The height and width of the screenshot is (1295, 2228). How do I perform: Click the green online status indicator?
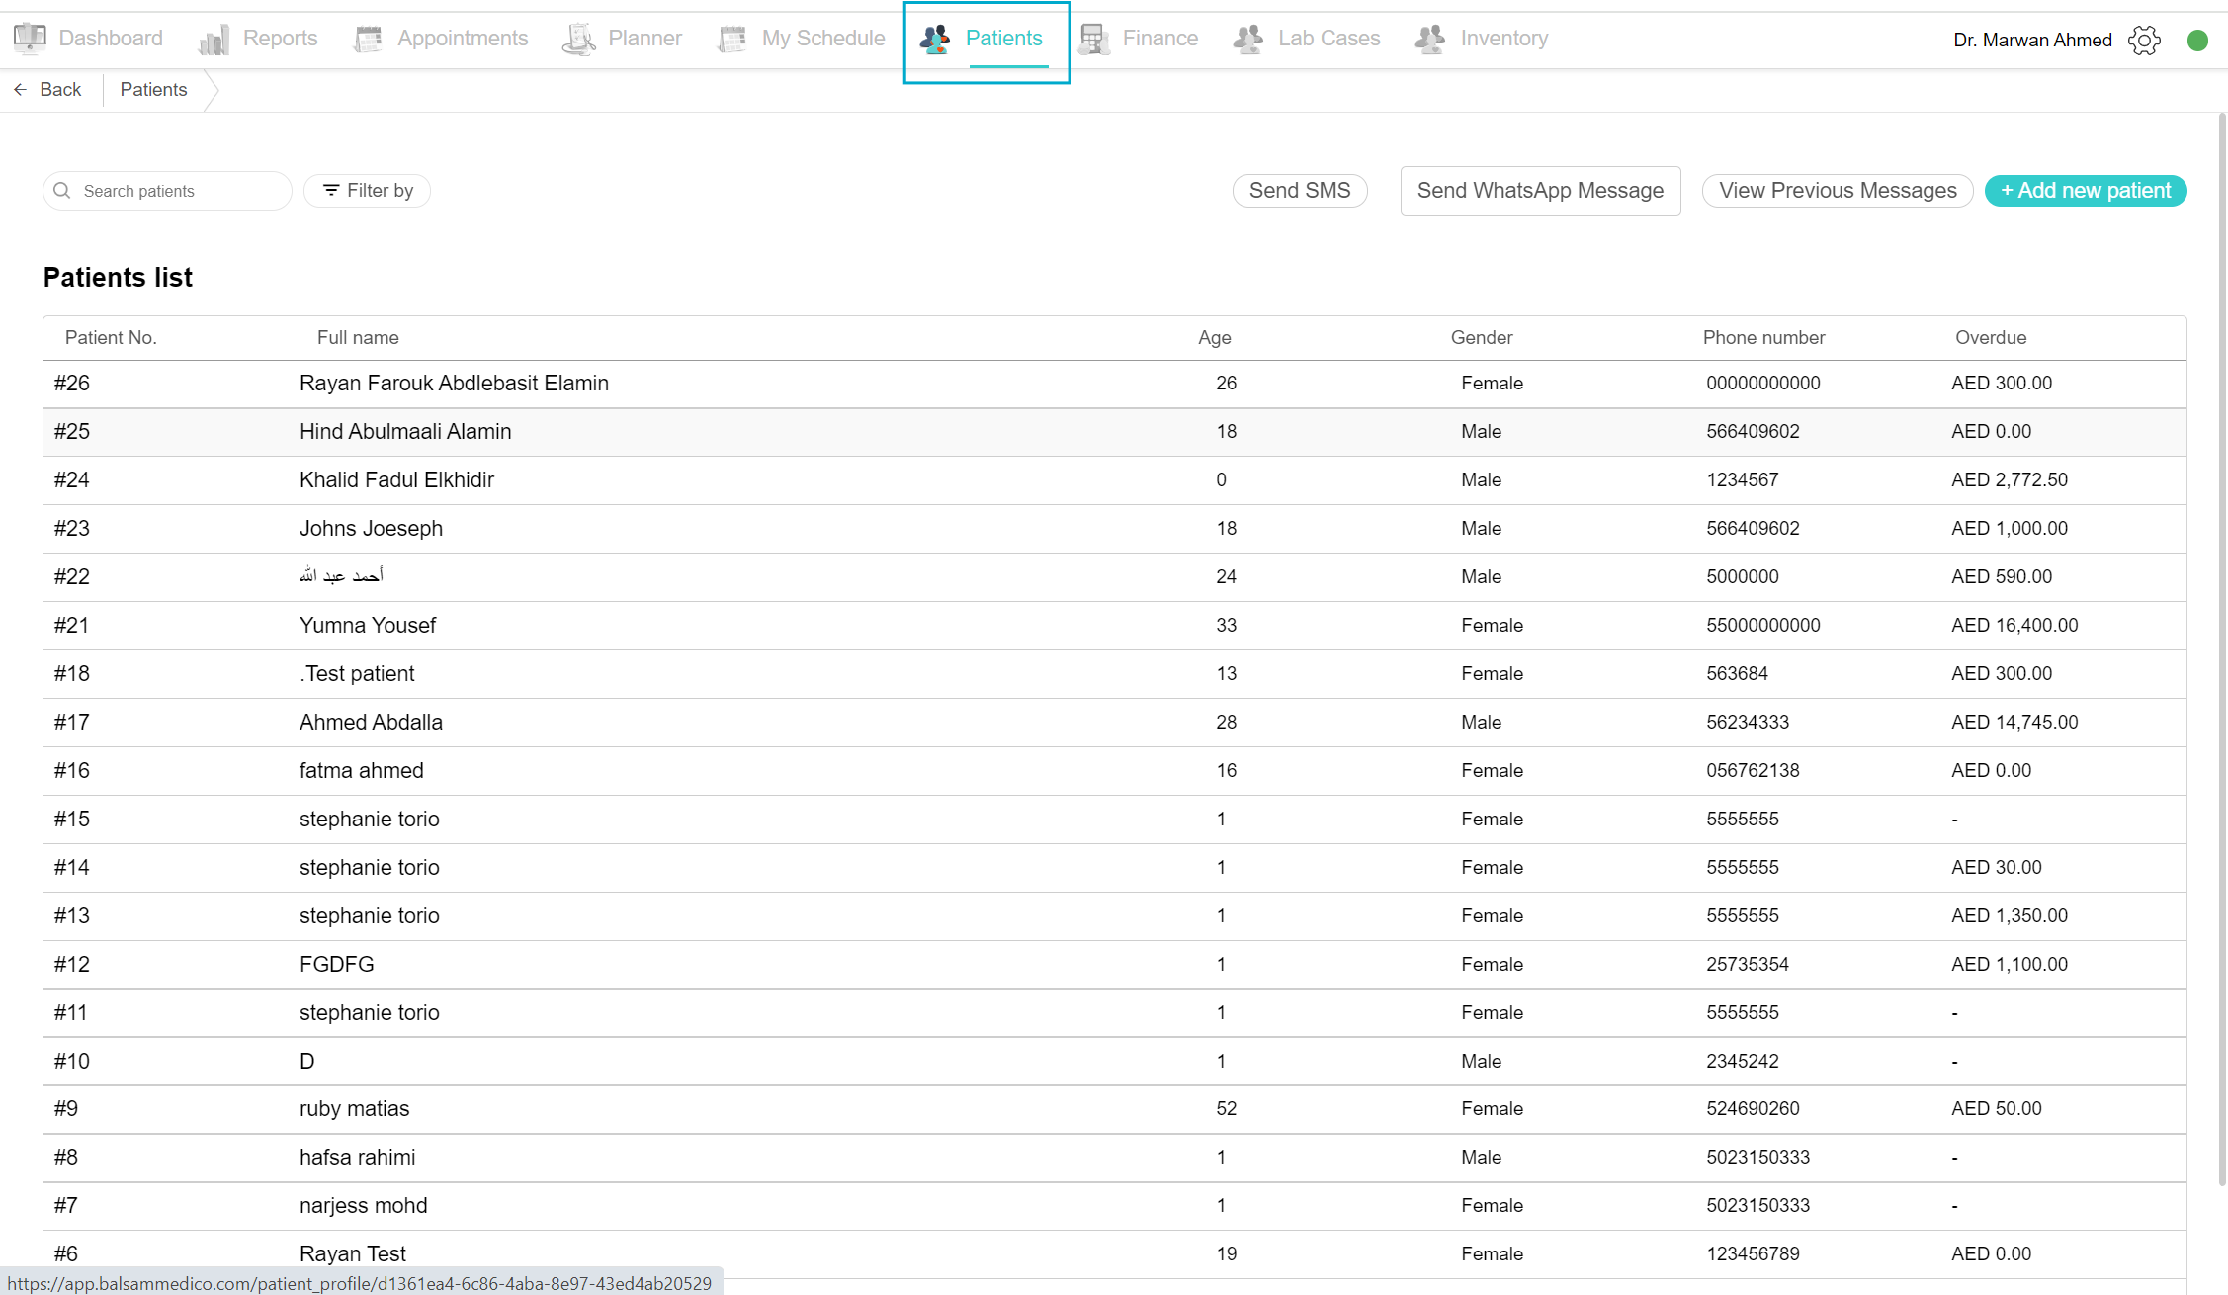point(2197,41)
